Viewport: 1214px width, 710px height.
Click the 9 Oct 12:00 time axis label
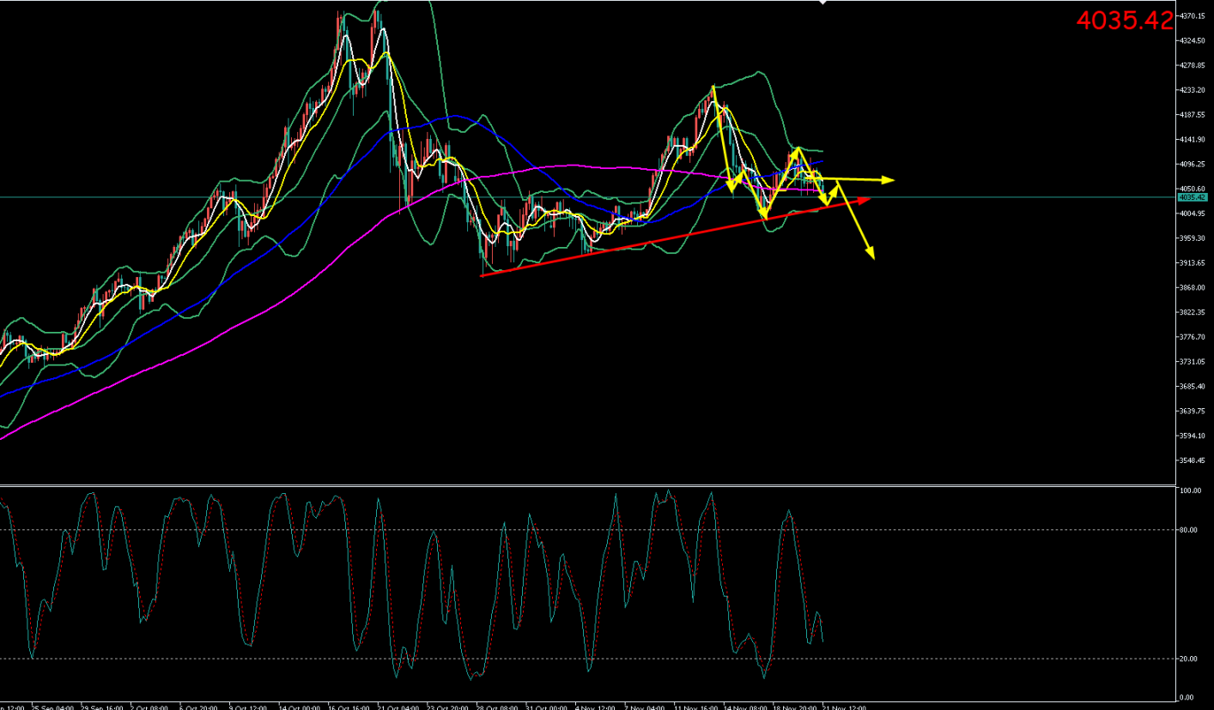point(248,708)
